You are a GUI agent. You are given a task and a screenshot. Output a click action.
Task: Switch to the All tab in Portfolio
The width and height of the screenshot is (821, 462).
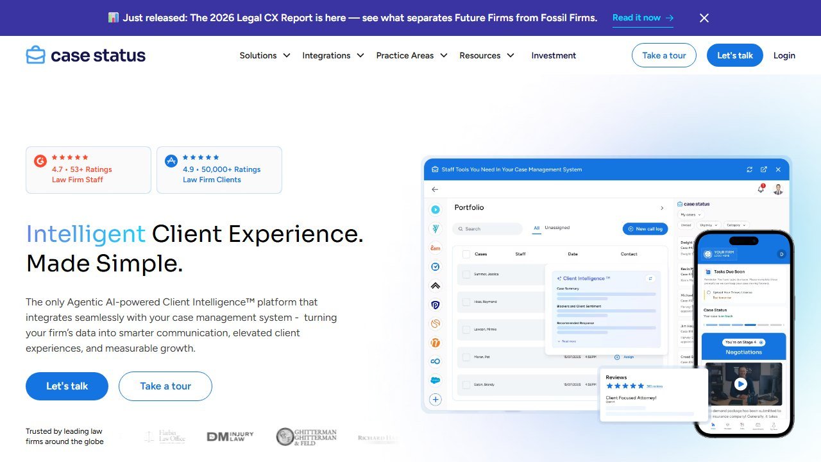coord(537,228)
